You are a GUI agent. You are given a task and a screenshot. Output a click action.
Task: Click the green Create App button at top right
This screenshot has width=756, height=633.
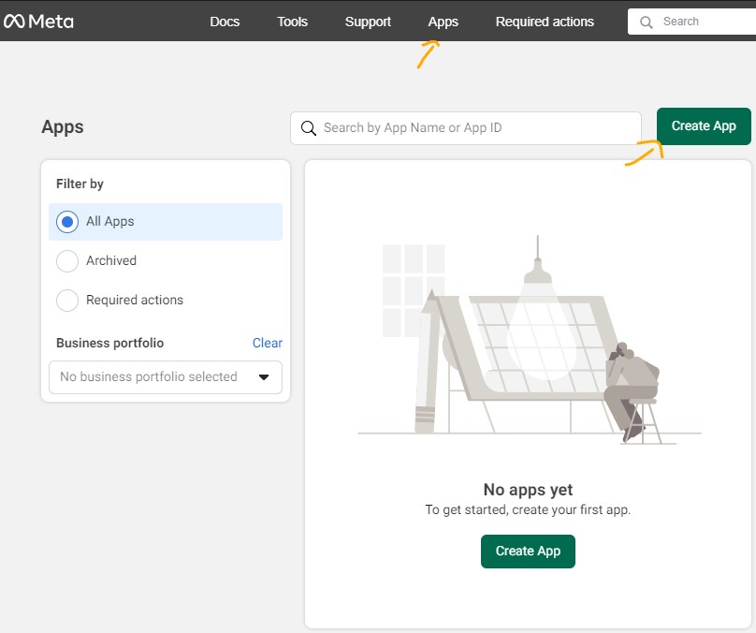click(704, 126)
